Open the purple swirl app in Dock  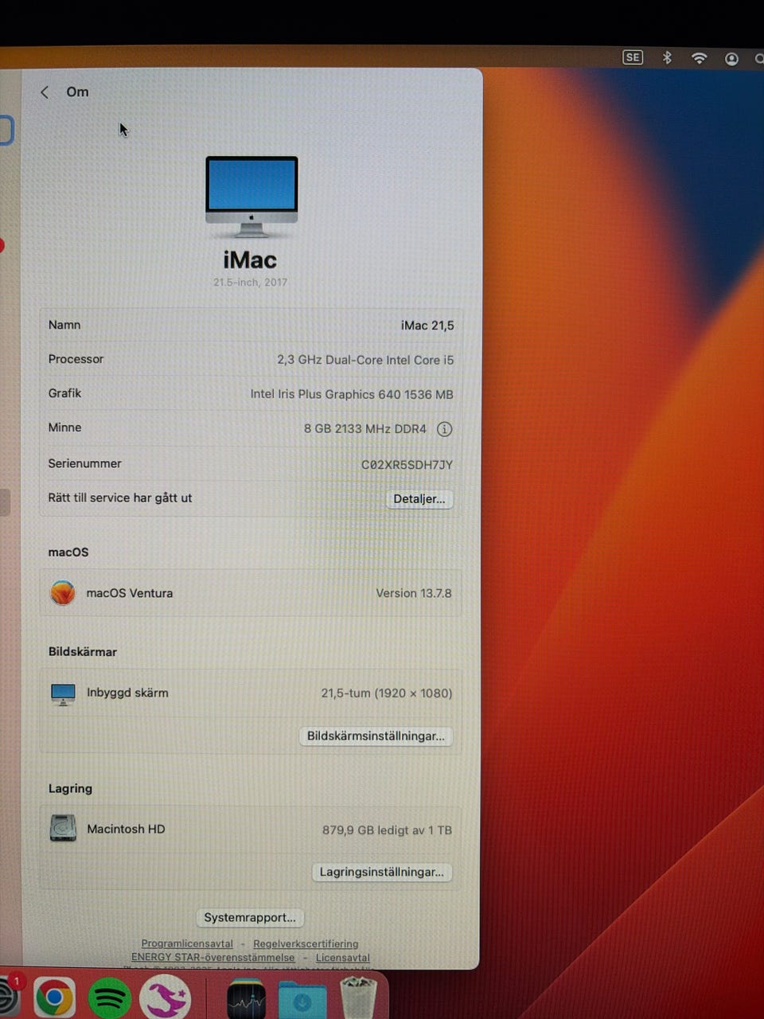point(166,998)
